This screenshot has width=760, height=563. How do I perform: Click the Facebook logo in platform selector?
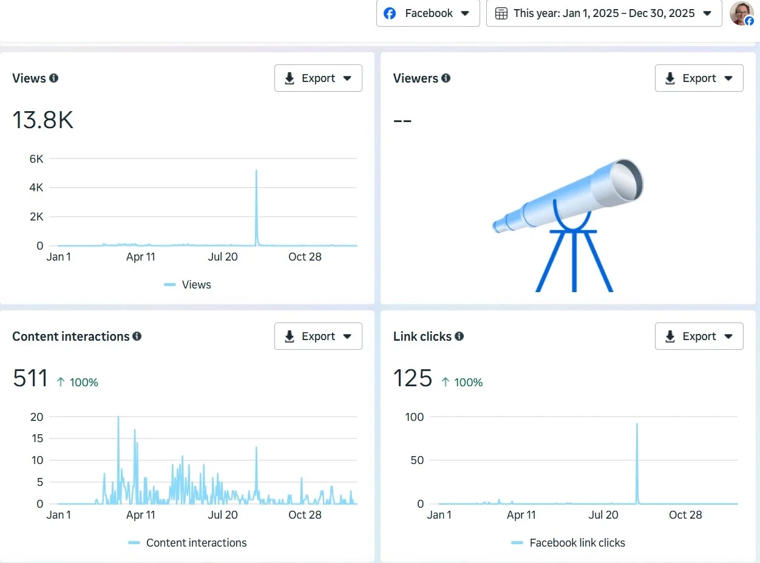point(390,13)
